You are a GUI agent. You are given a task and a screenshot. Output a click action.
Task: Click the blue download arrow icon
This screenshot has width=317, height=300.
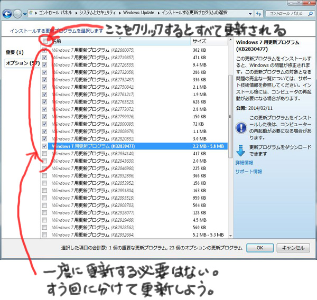tap(241, 150)
